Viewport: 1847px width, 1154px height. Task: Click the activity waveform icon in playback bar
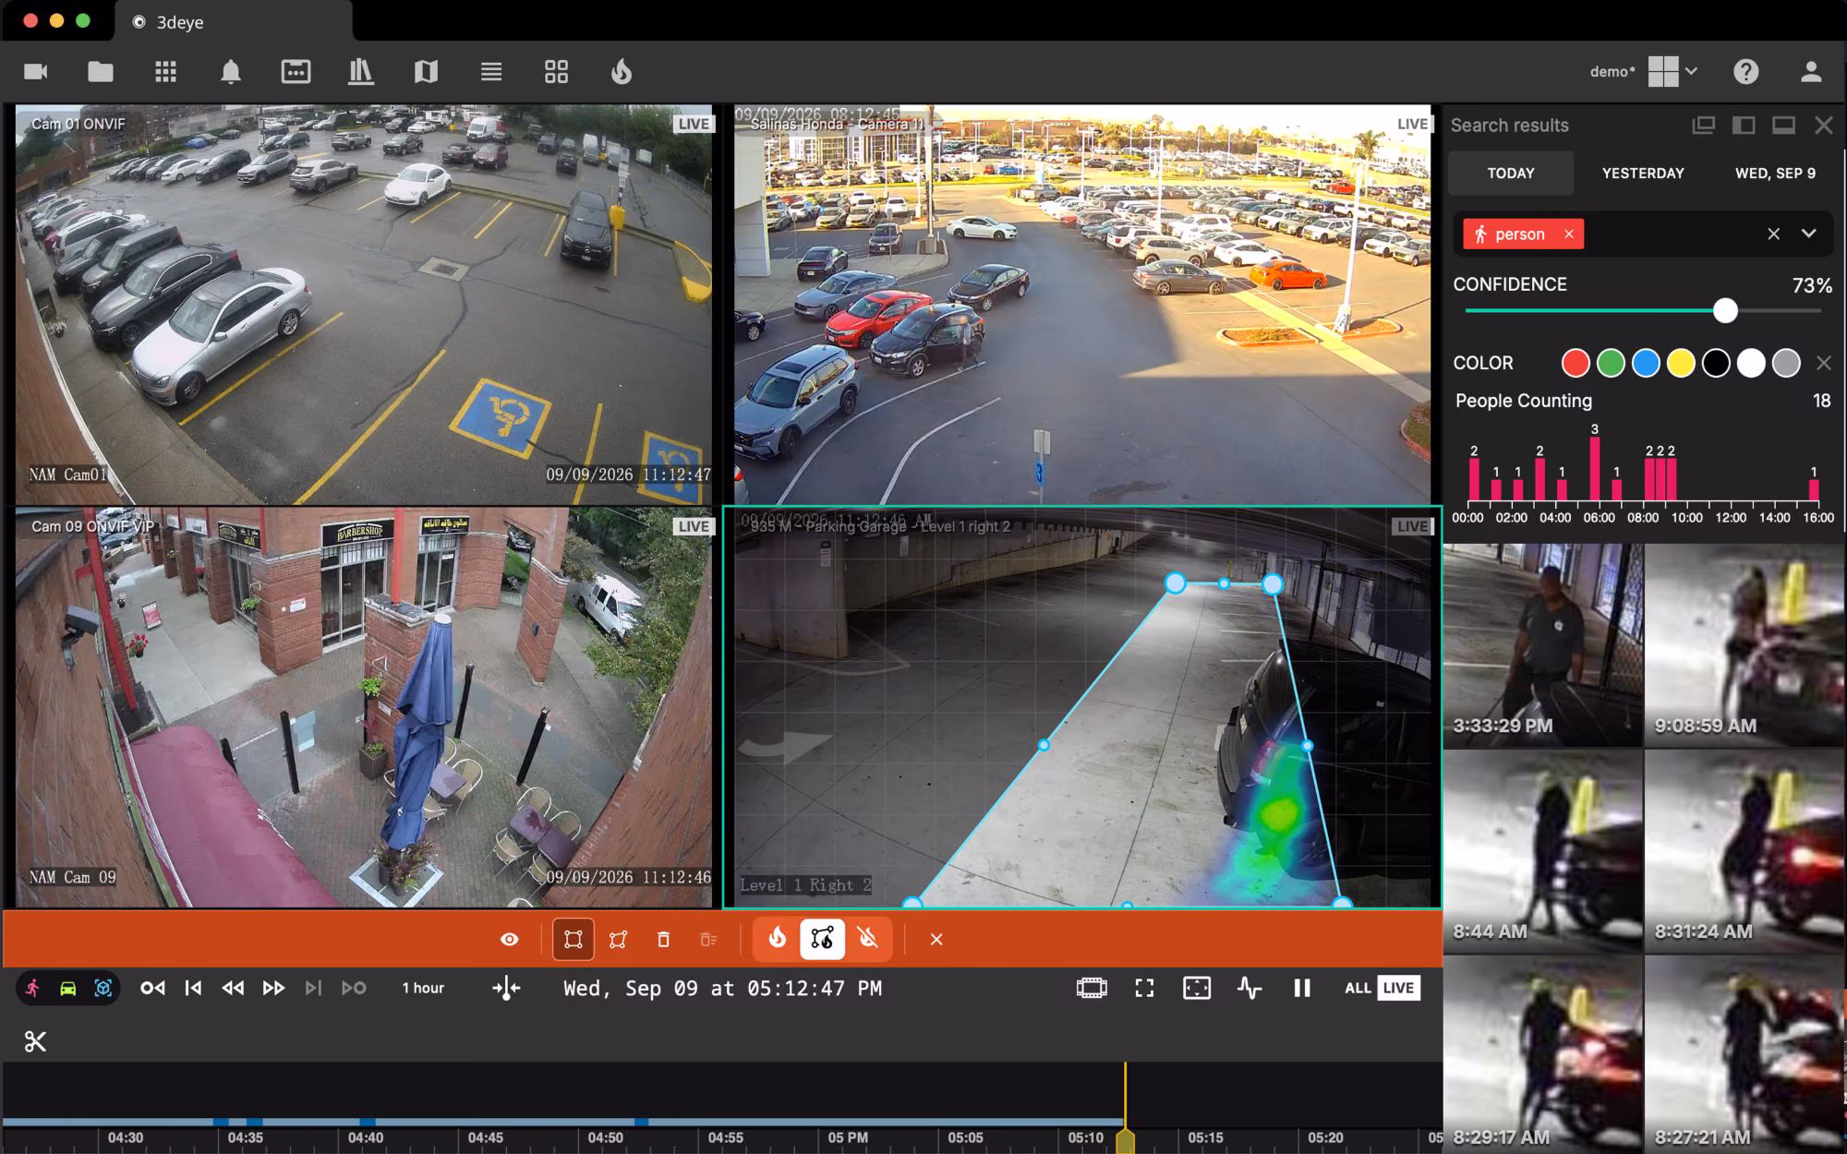[x=1249, y=988]
